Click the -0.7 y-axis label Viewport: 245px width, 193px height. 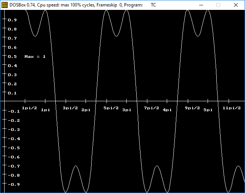tap(14, 166)
